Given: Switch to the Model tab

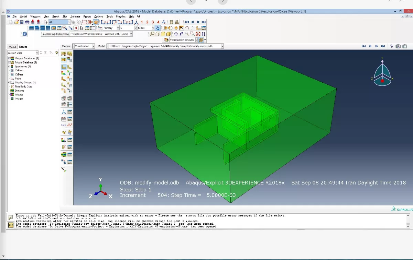Looking at the screenshot, I should (12, 47).
